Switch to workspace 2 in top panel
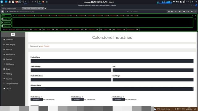 [29, 2]
